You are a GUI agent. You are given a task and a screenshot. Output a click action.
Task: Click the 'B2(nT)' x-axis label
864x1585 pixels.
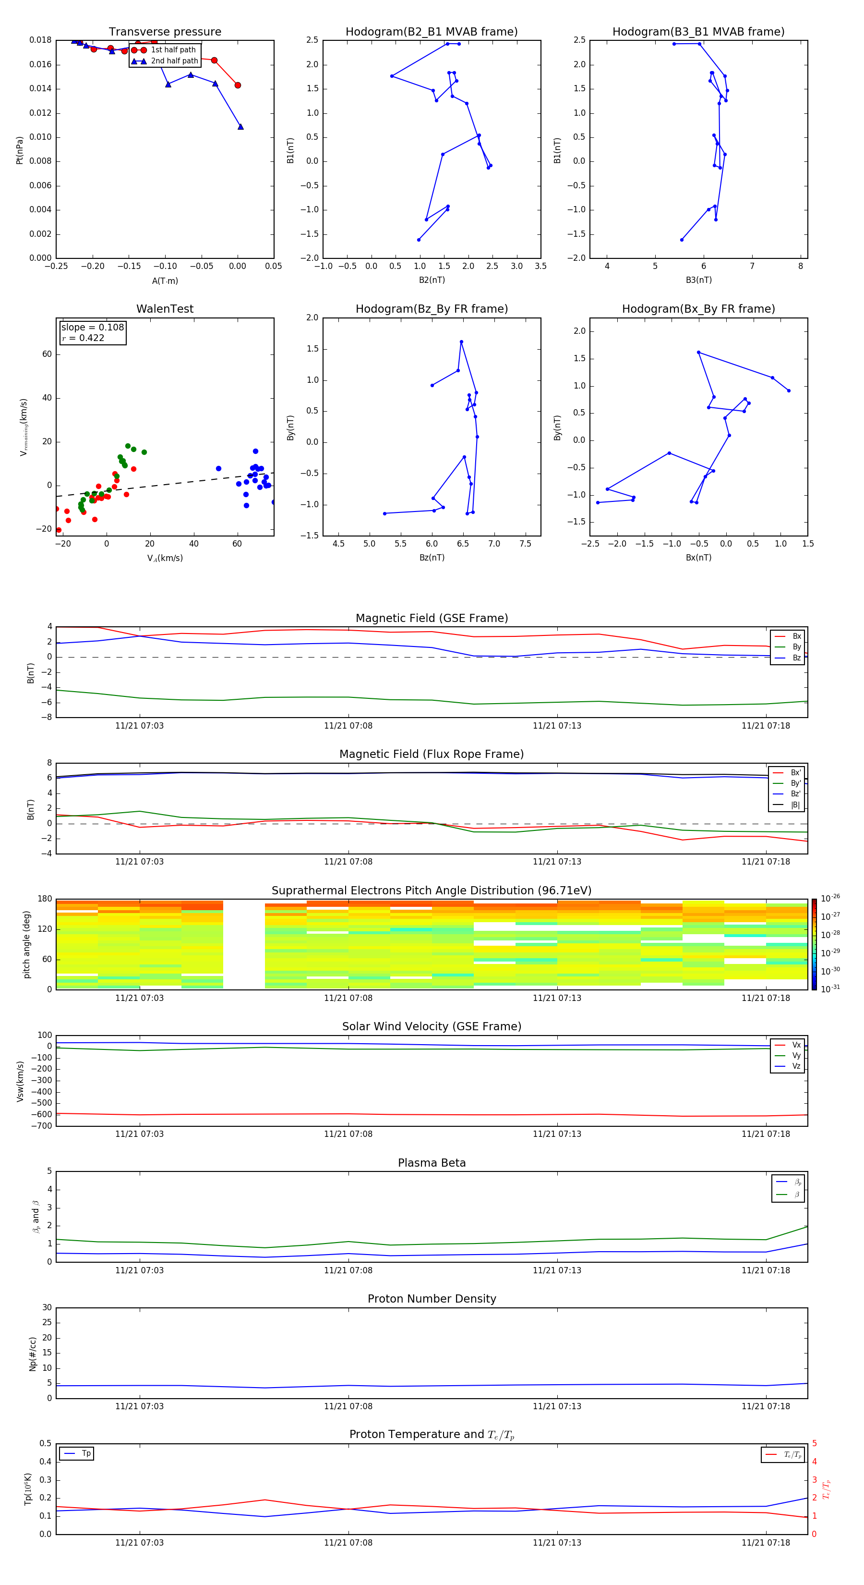pyautogui.click(x=432, y=280)
